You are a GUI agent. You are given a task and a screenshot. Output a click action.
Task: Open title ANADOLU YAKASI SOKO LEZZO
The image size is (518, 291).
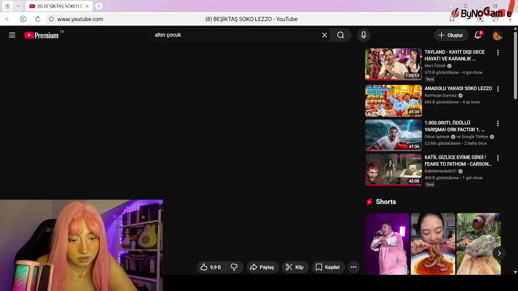pos(458,89)
